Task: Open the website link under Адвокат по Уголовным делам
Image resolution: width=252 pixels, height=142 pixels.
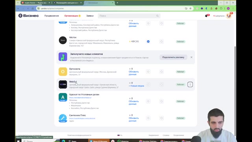Action: (80, 97)
